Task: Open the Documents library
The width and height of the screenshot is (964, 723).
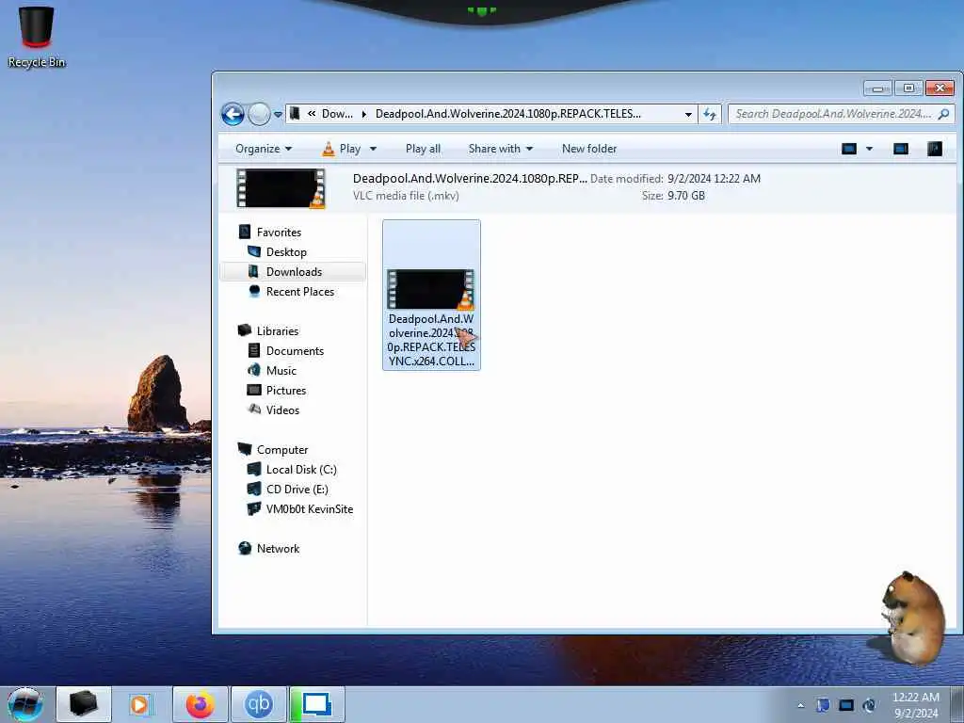Action: pos(295,350)
